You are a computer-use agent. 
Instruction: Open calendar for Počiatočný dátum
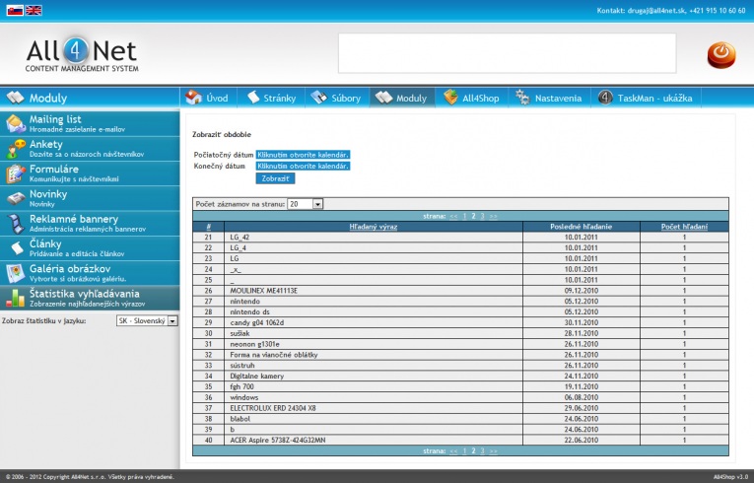coord(303,155)
